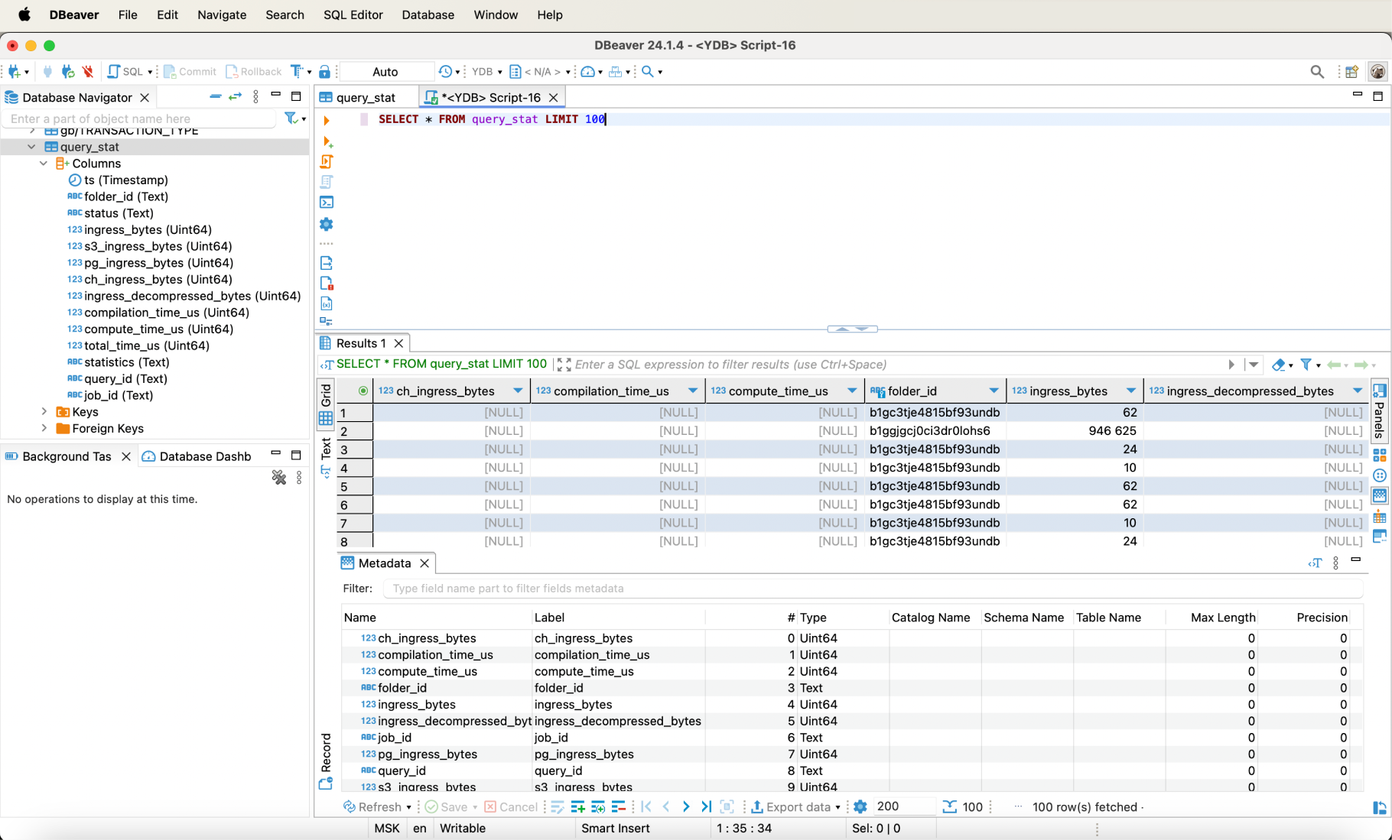Click the execute SQL query arrow icon
This screenshot has height=840, width=1392.
(x=327, y=120)
